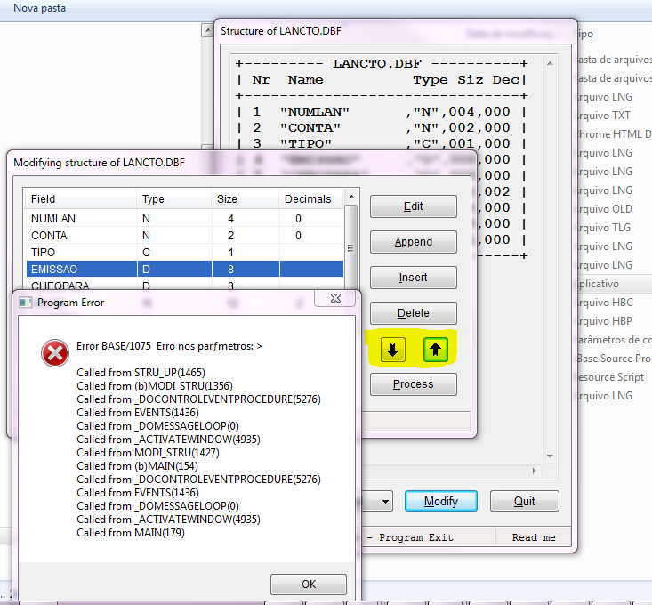Click the Delete field button

click(x=413, y=313)
